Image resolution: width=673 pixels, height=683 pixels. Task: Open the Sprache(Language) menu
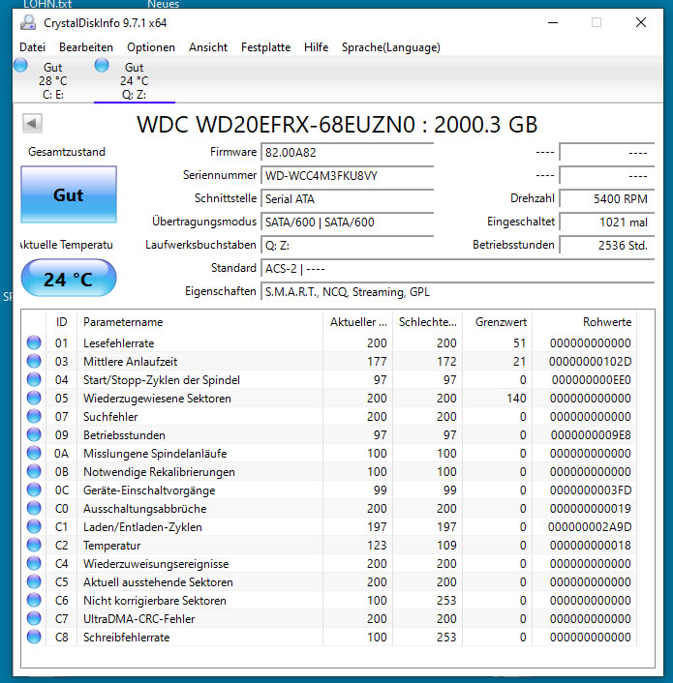pos(390,47)
